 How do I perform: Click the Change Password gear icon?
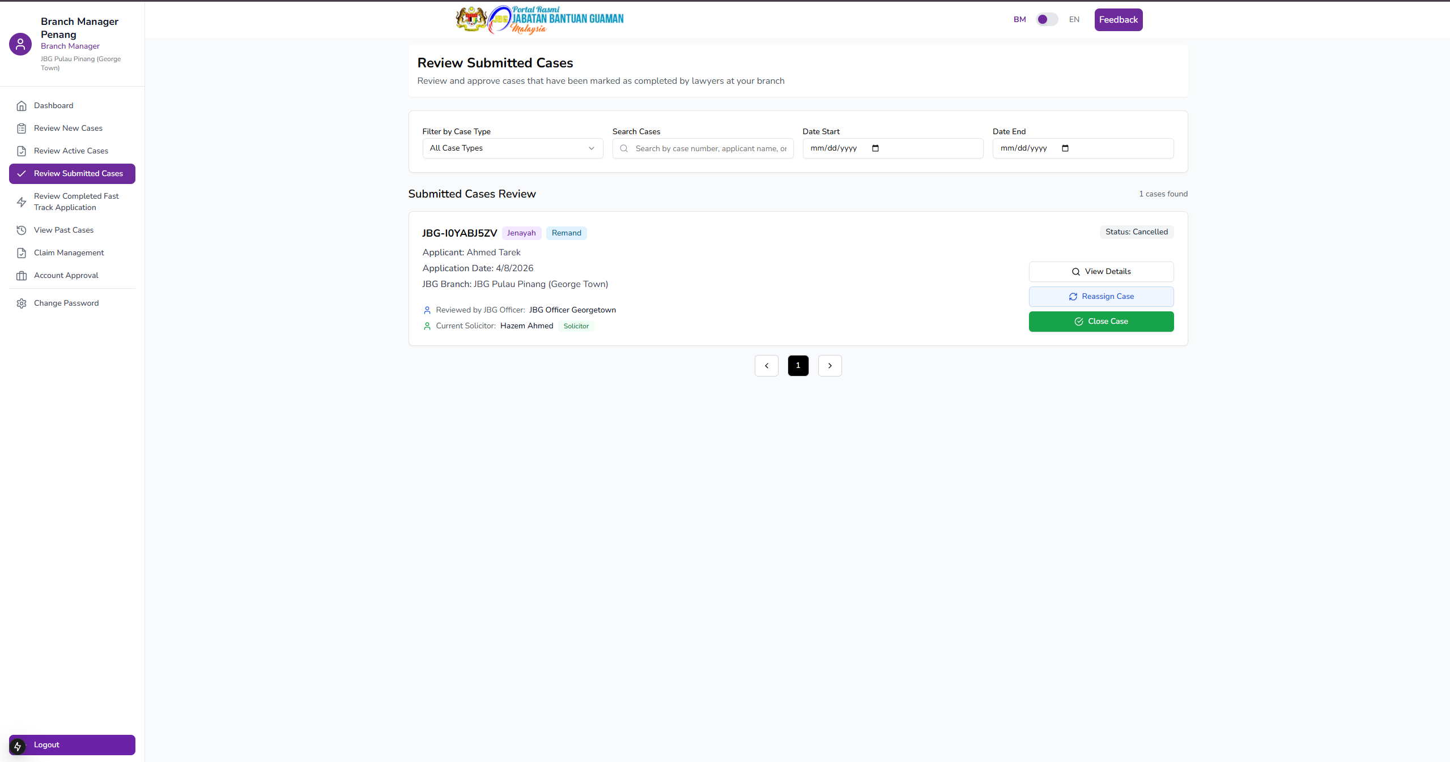click(22, 303)
